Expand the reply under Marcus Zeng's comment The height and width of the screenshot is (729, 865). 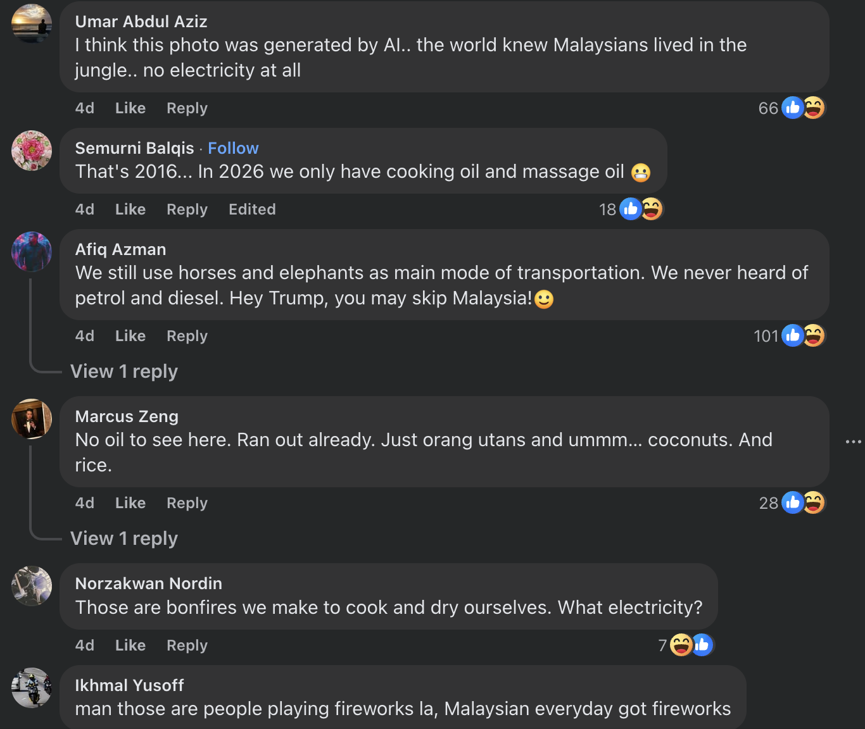pyautogui.click(x=124, y=539)
